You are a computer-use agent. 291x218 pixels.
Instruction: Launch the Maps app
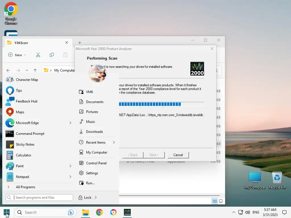coord(20,112)
